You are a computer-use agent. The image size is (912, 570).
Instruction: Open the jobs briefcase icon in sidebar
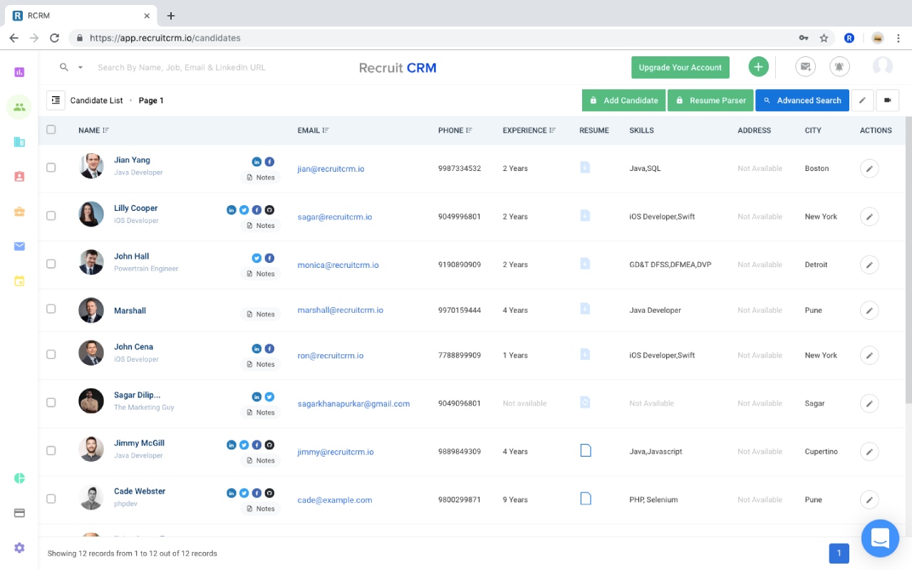(19, 212)
